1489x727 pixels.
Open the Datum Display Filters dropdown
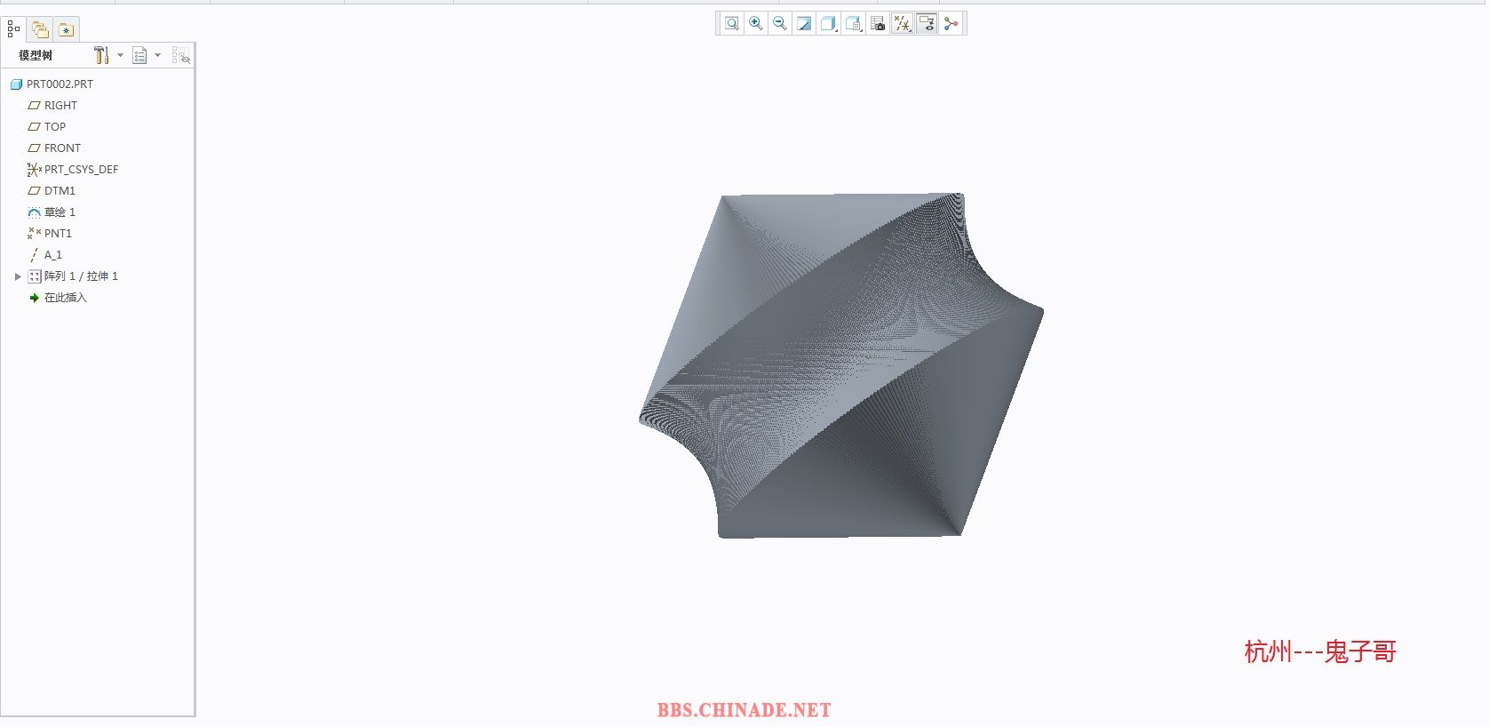902,24
